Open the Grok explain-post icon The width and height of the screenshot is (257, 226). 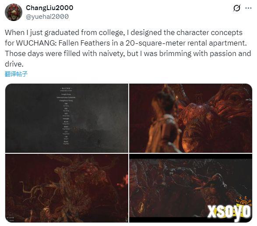pyautogui.click(x=237, y=8)
